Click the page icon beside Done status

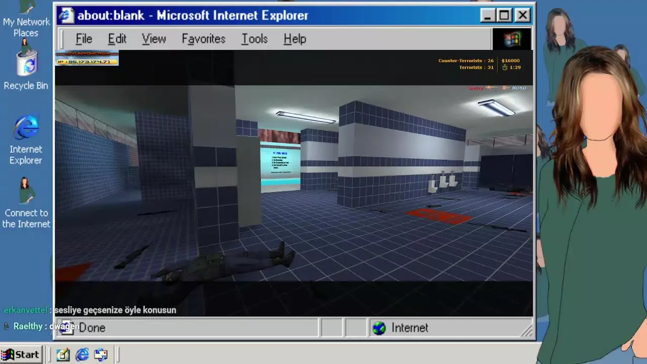tap(67, 328)
